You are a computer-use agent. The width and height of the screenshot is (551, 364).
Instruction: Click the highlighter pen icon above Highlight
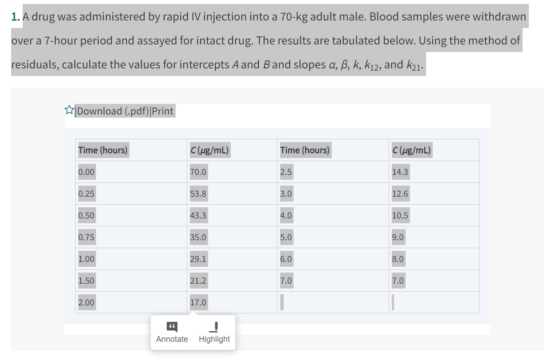(214, 326)
